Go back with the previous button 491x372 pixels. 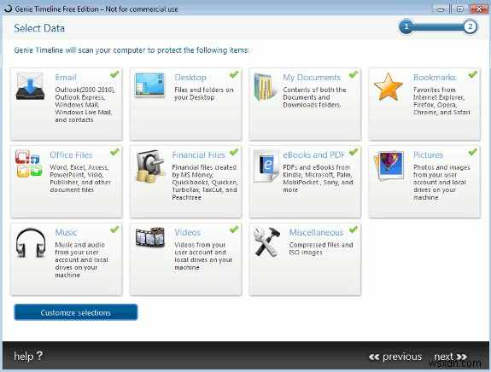click(x=395, y=357)
